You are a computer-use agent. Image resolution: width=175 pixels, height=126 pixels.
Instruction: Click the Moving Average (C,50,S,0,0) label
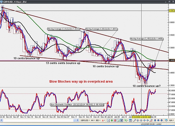(101, 29)
